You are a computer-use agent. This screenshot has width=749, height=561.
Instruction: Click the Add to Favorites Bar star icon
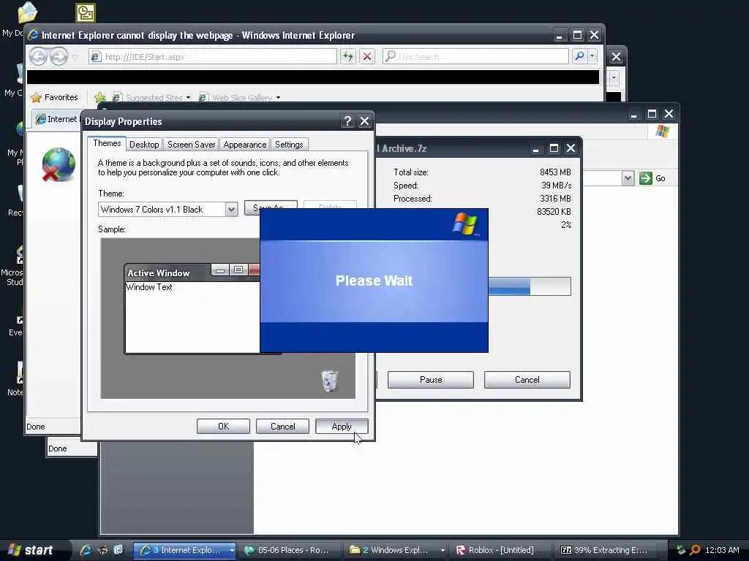99,97
